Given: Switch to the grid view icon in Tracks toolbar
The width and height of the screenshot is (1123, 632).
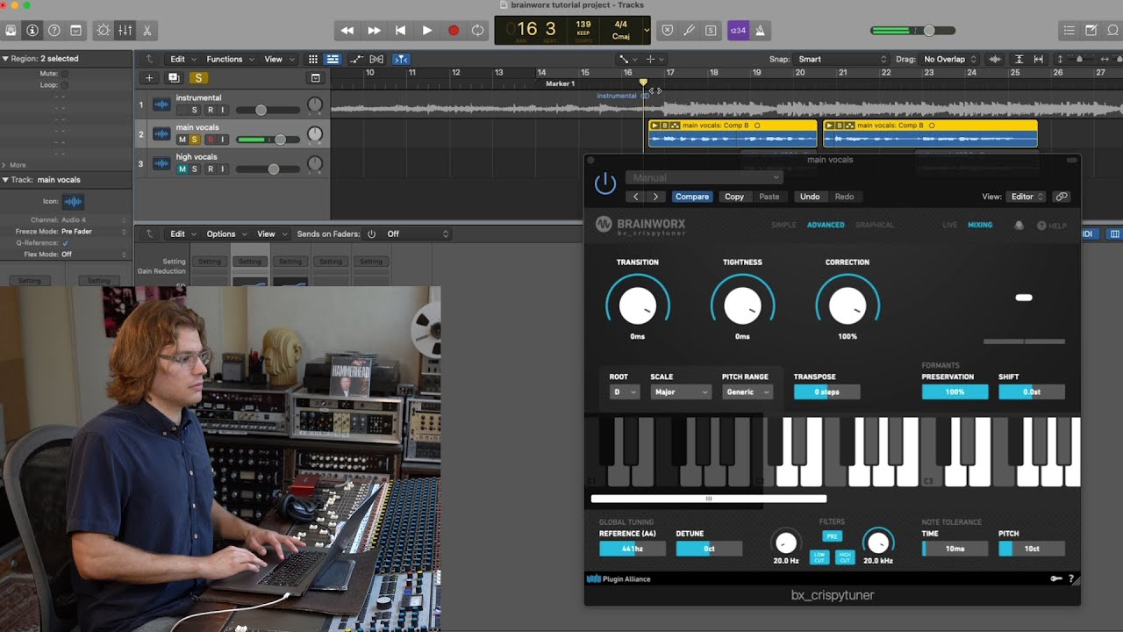Looking at the screenshot, I should click(313, 59).
